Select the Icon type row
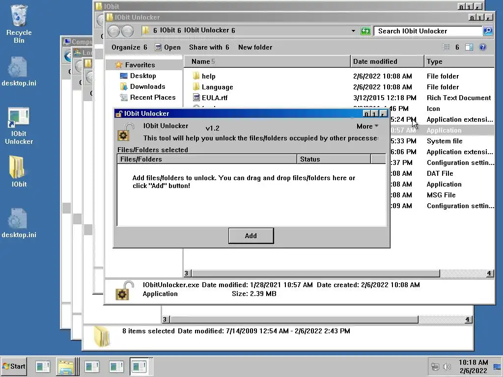 click(433, 108)
